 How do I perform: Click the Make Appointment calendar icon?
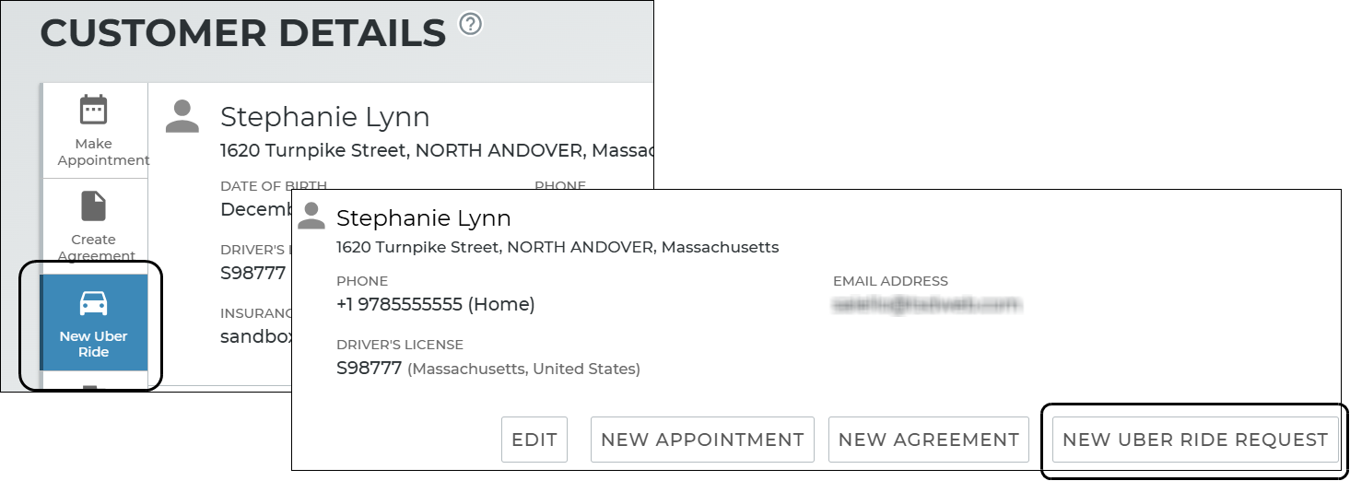click(93, 111)
